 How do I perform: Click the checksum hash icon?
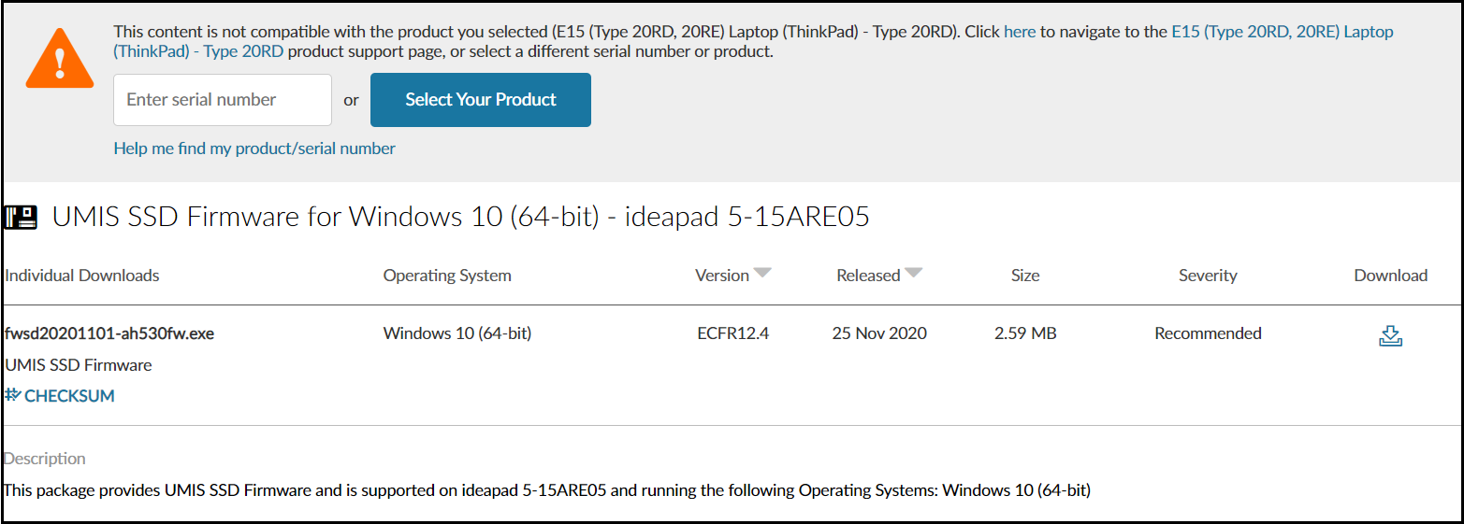tap(12, 395)
